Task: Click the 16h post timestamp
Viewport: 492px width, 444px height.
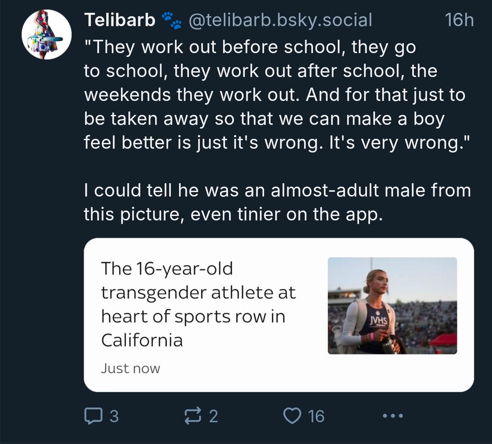Action: point(459,20)
